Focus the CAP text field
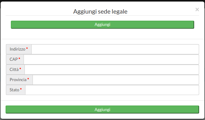This screenshot has height=120, width=205. [x=111, y=59]
